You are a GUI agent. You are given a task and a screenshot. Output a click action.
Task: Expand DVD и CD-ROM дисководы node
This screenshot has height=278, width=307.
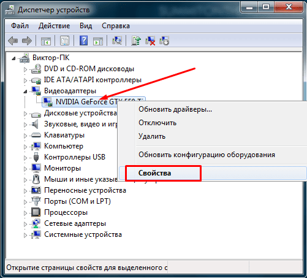coord(25,69)
